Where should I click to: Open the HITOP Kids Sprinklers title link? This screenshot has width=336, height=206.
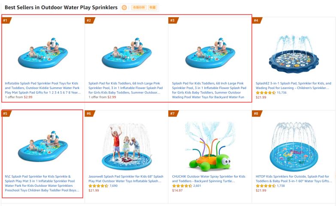point(294,179)
